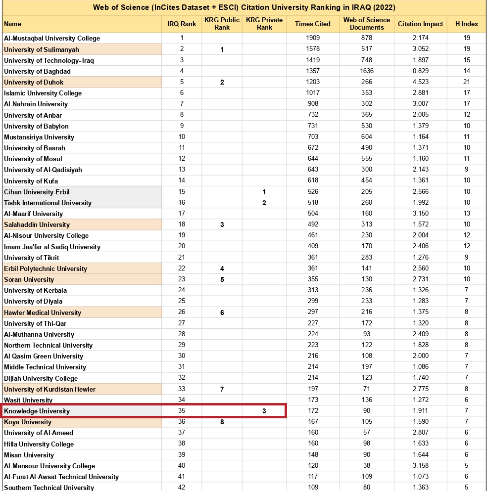This screenshot has height=491, width=488.
Task: Click 'University of Baghdad' name cell
Action: [82, 71]
